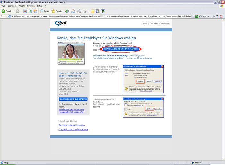
Task: Click the grey forward arrow button
Action: click(x=17, y=11)
